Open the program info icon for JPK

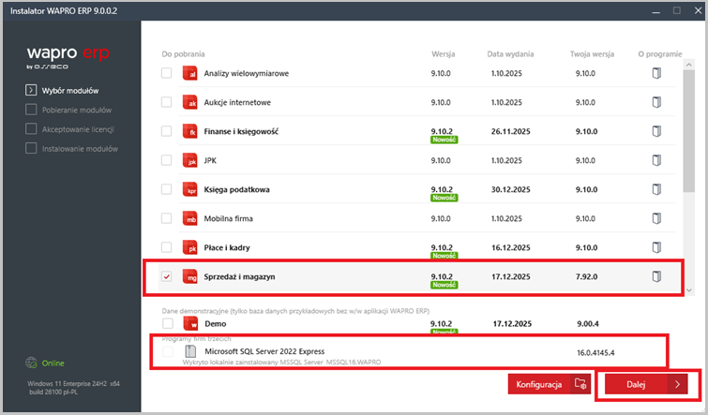click(657, 160)
